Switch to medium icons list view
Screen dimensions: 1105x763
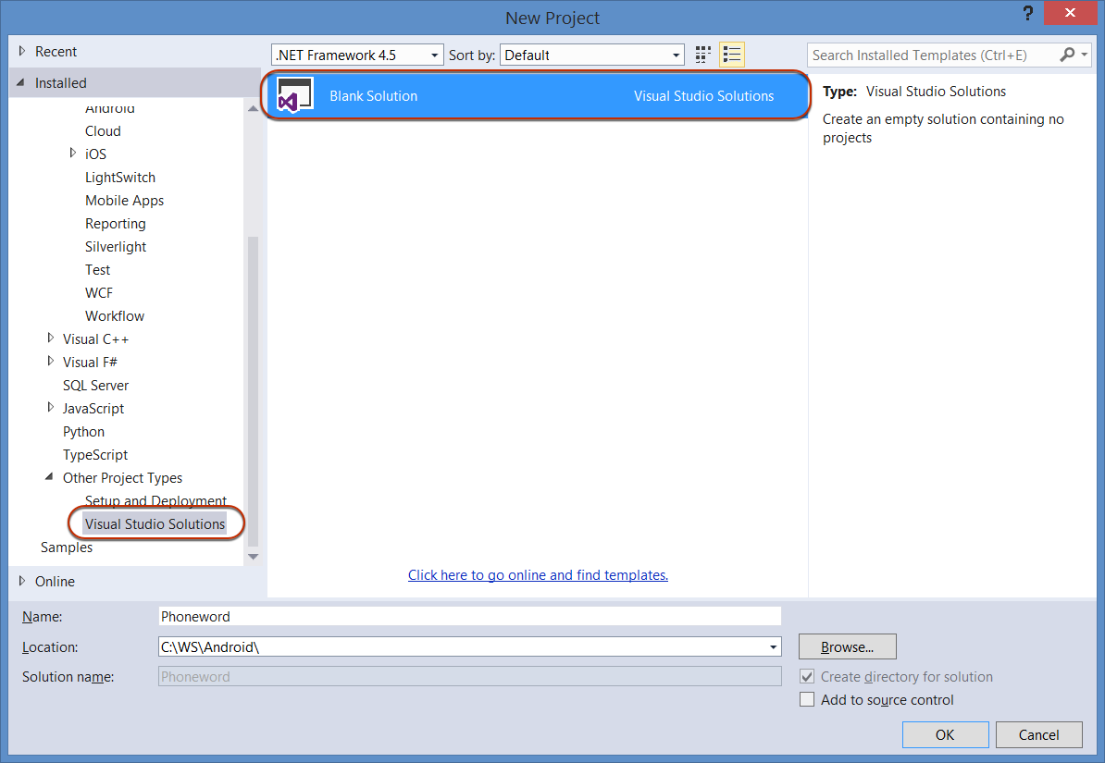(x=732, y=55)
